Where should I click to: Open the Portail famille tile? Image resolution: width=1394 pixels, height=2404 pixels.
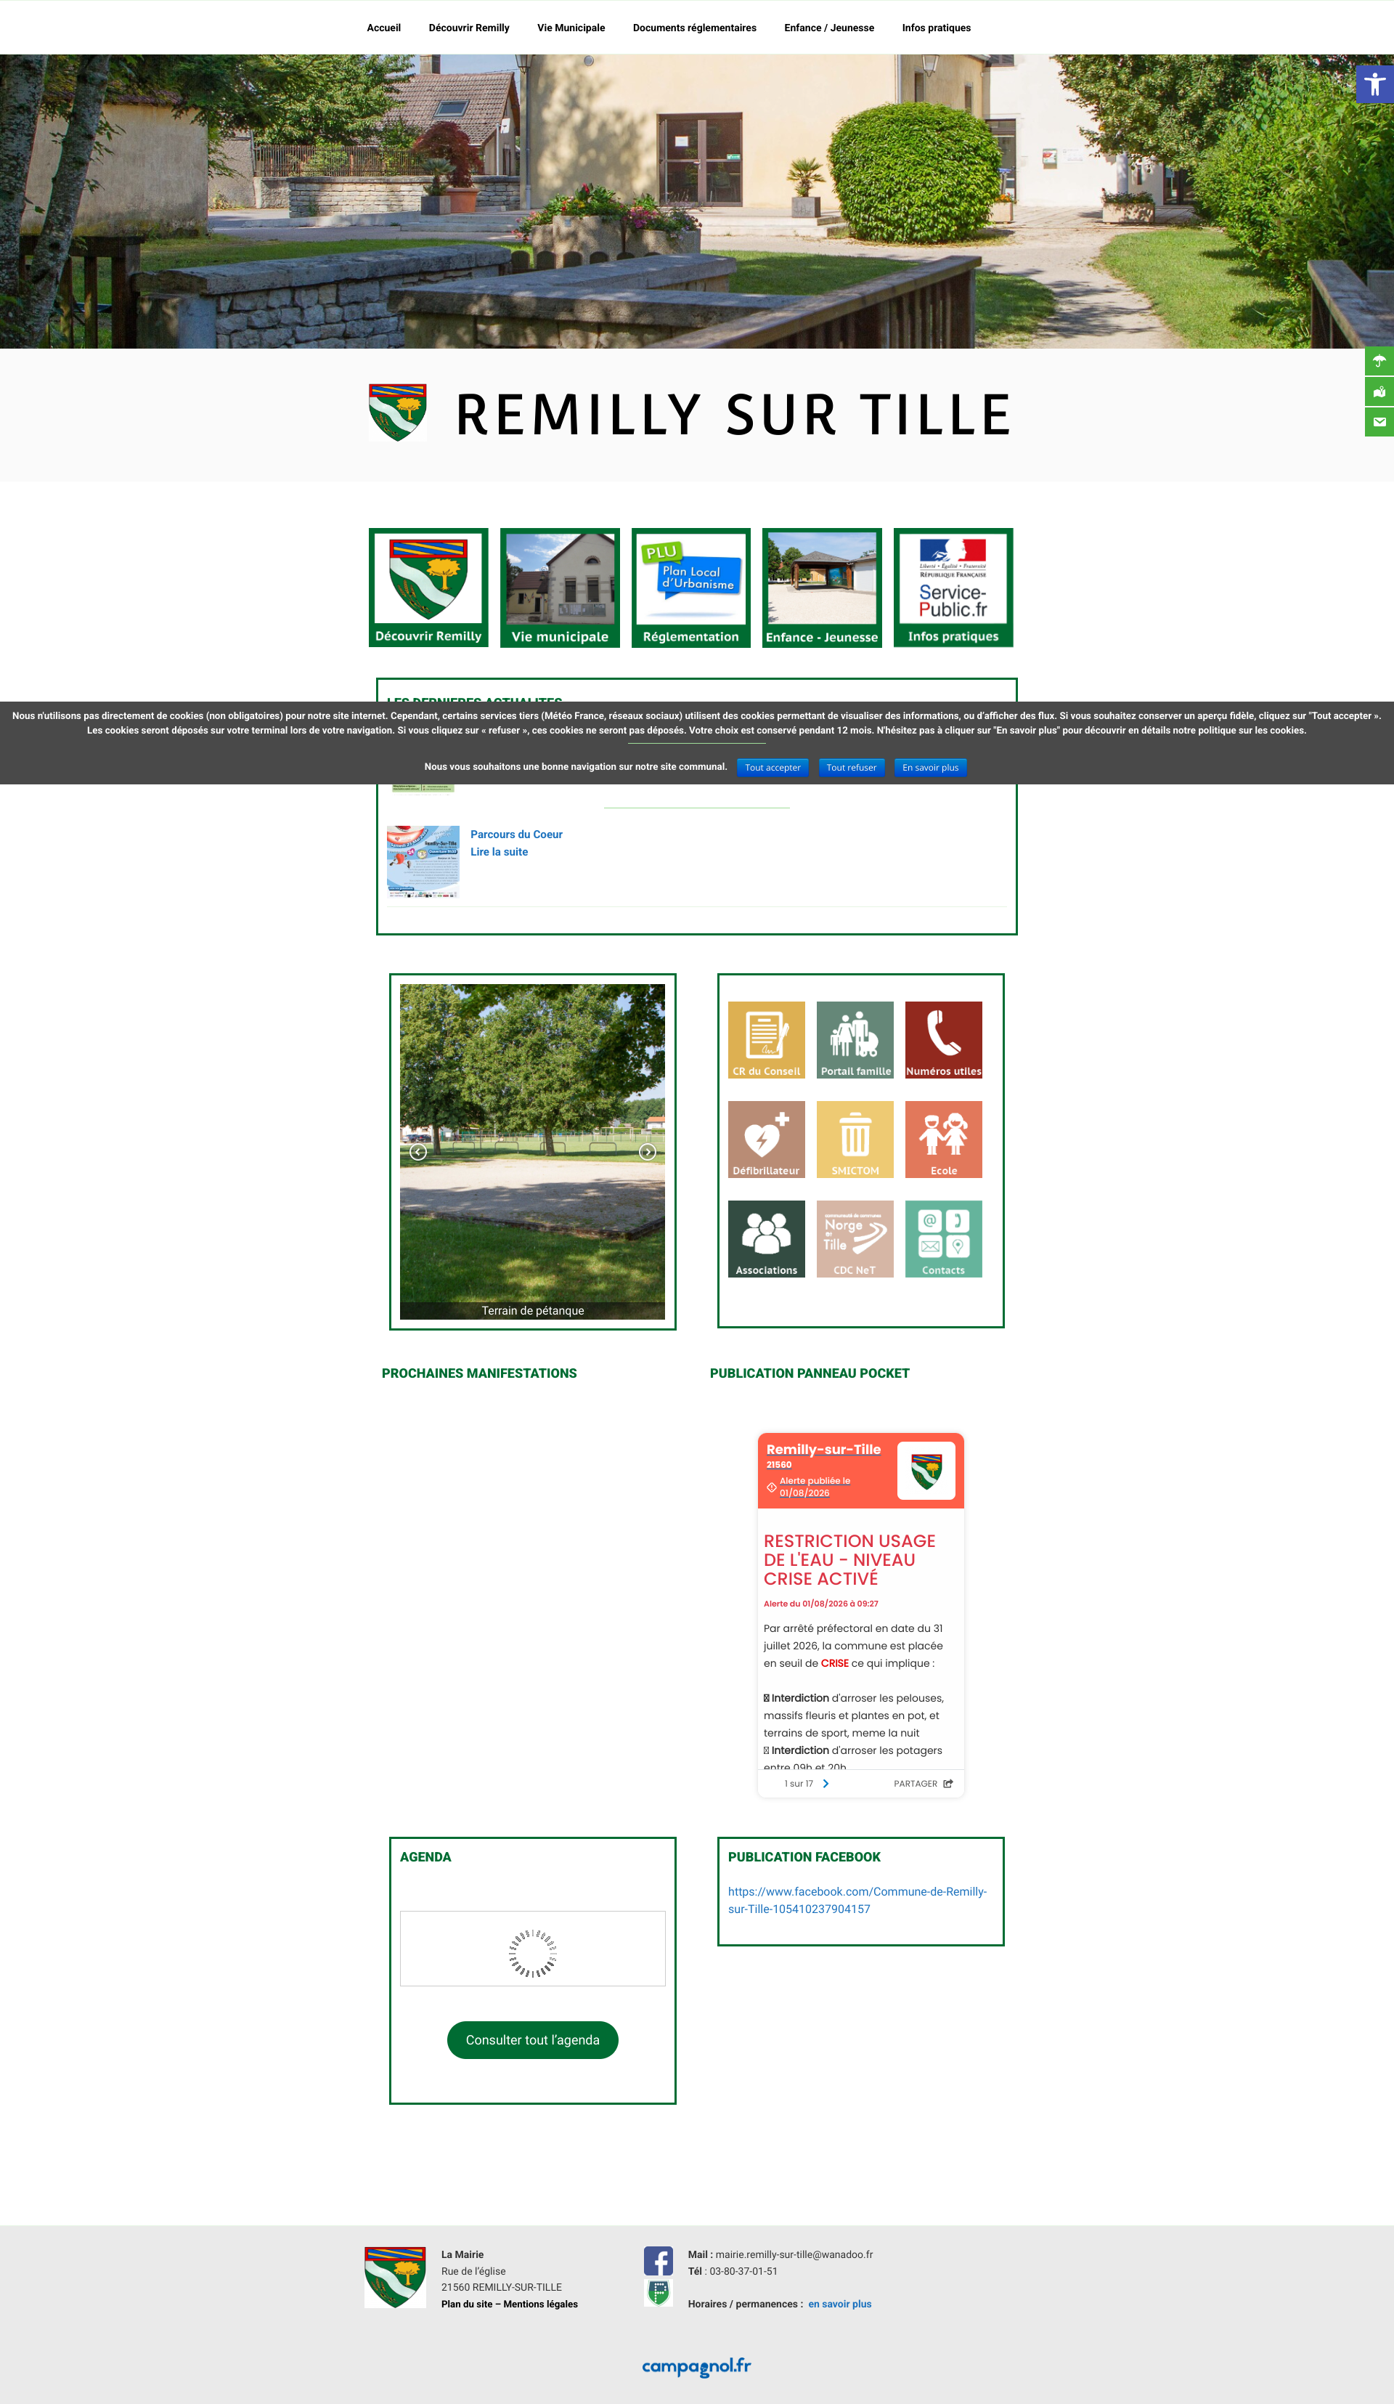[855, 1040]
